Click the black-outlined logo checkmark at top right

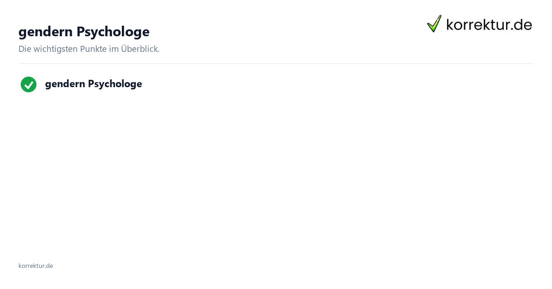tap(434, 23)
